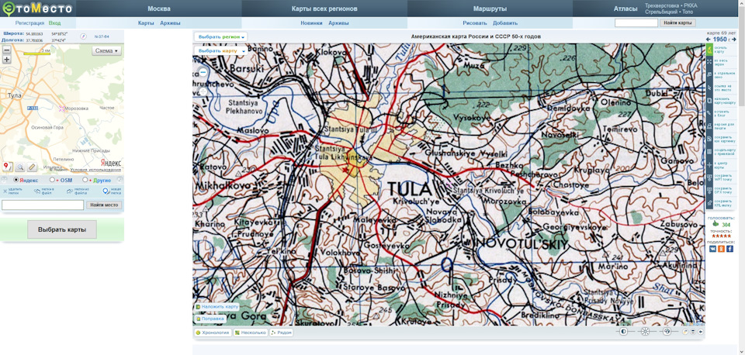Click метки в файл option

click(x=43, y=191)
